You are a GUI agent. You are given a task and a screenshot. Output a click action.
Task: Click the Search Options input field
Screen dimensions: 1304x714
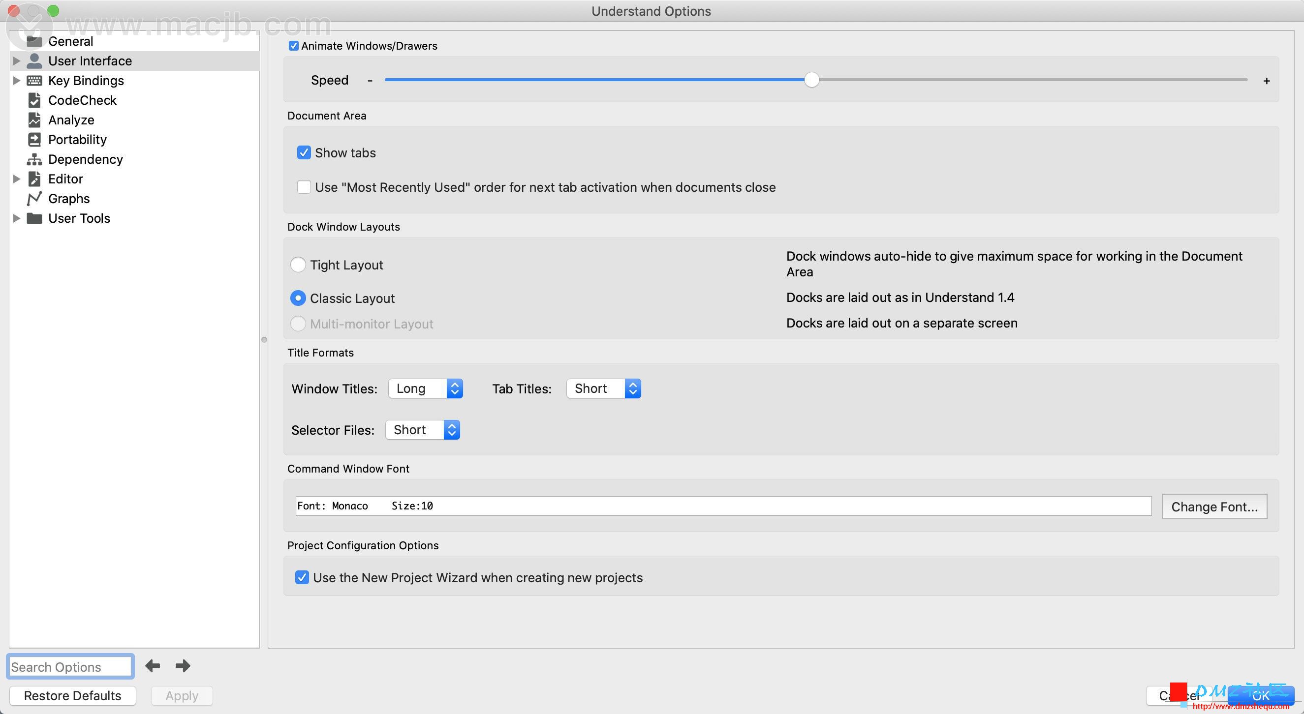(x=69, y=666)
